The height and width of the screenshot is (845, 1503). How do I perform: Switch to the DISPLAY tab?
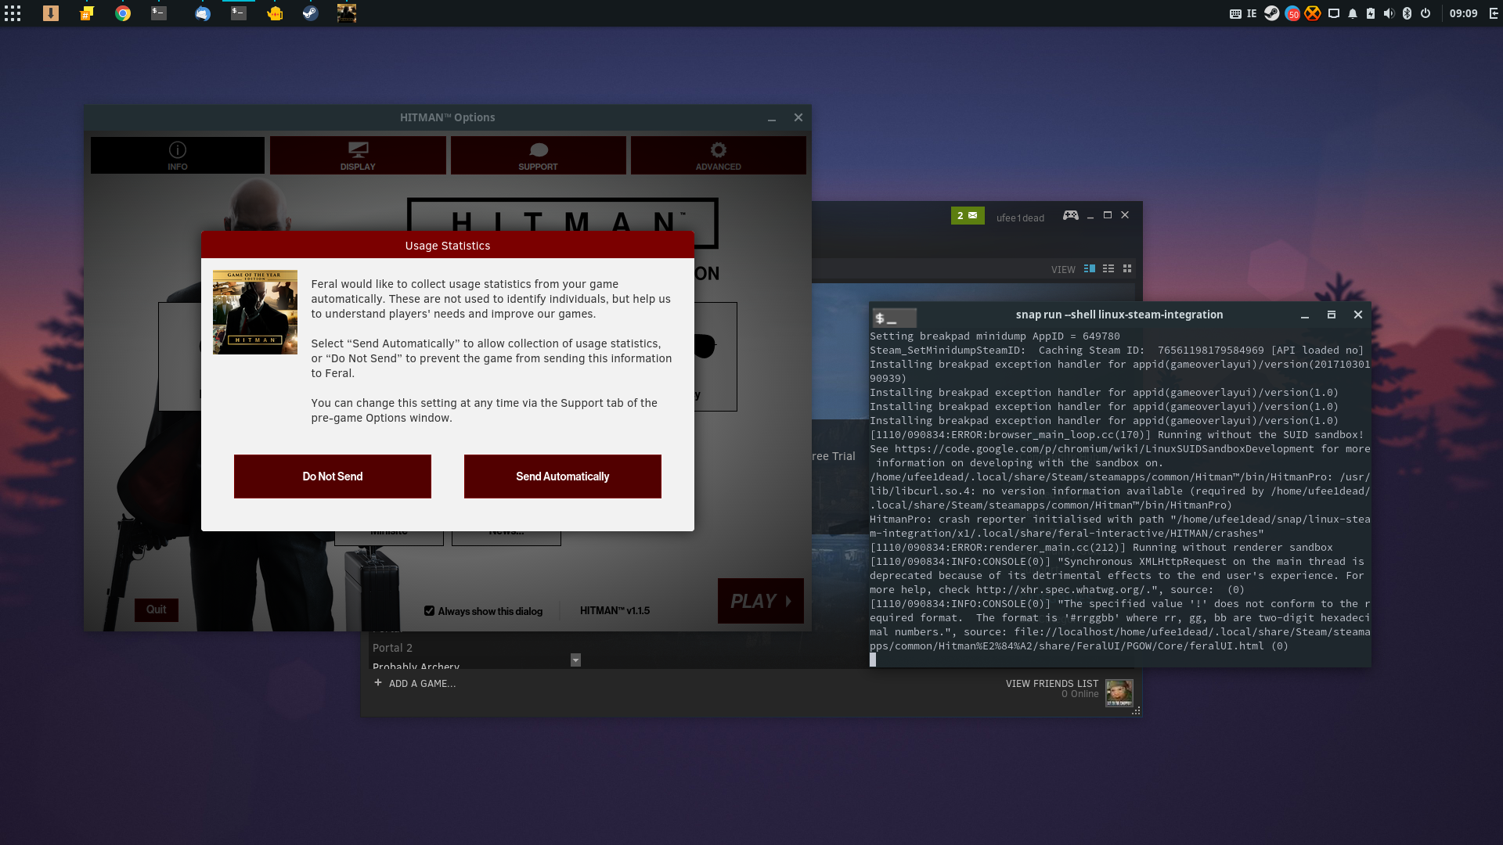click(x=358, y=155)
